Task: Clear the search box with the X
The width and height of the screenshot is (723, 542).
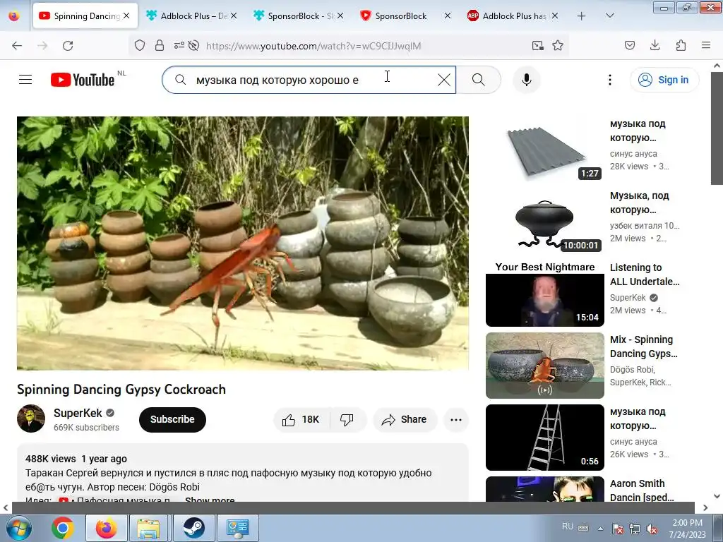Action: tap(444, 80)
